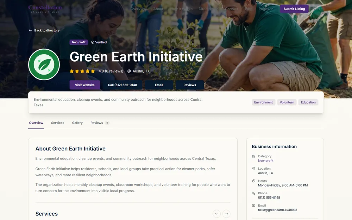This screenshot has width=352, height=220.
Task: Click the Visit Website button
Action: pos(84,85)
